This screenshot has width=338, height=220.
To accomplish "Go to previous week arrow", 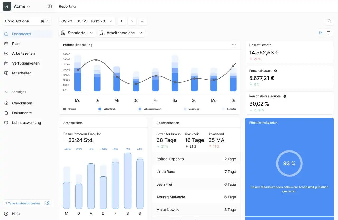I will [x=121, y=21].
